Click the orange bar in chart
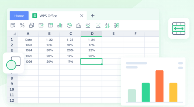 pos(160,86)
